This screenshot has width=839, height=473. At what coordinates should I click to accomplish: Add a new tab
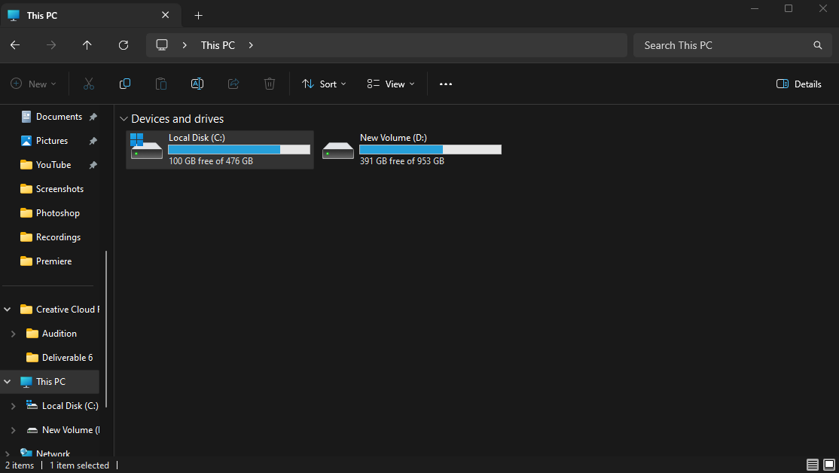(x=199, y=16)
